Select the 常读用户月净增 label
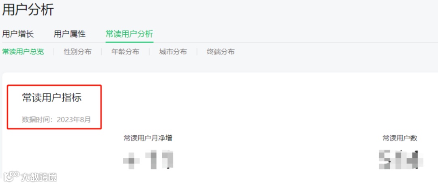The width and height of the screenshot is (438, 185). coord(148,138)
